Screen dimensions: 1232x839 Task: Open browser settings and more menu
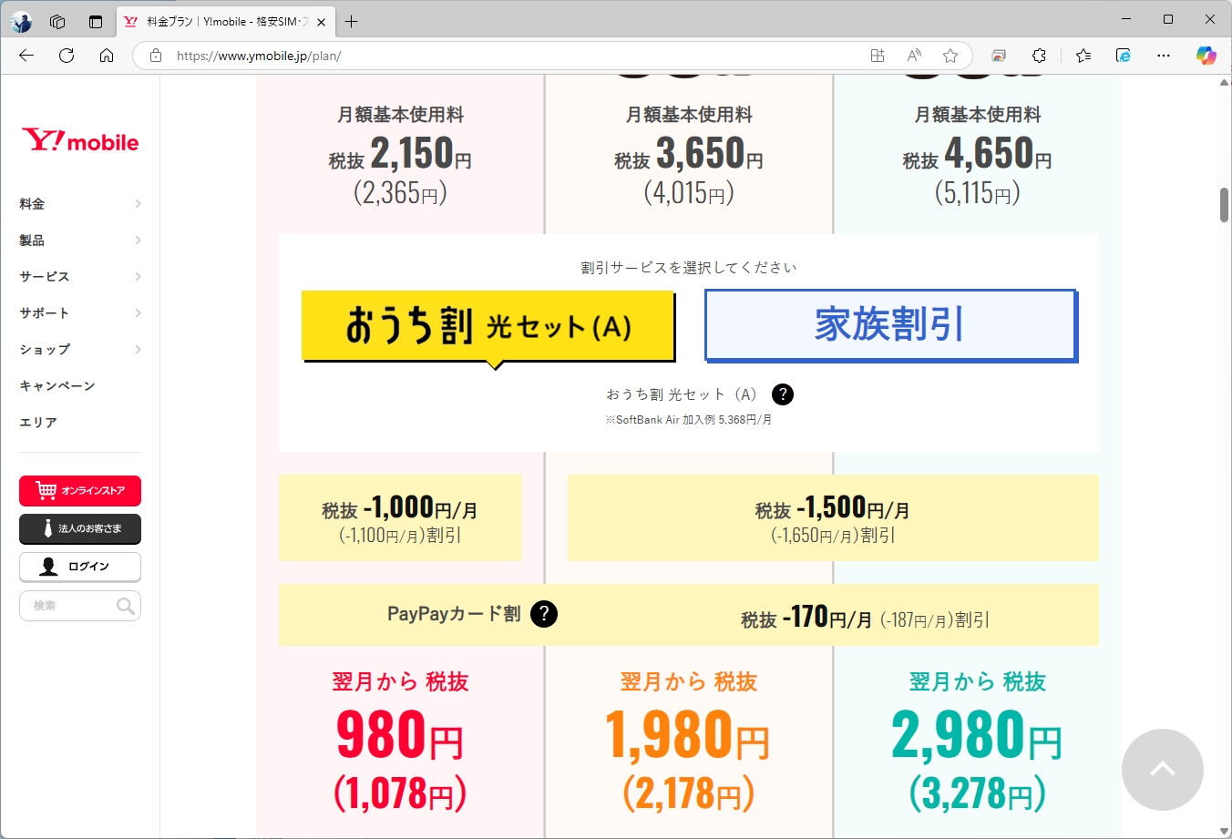pos(1164,56)
